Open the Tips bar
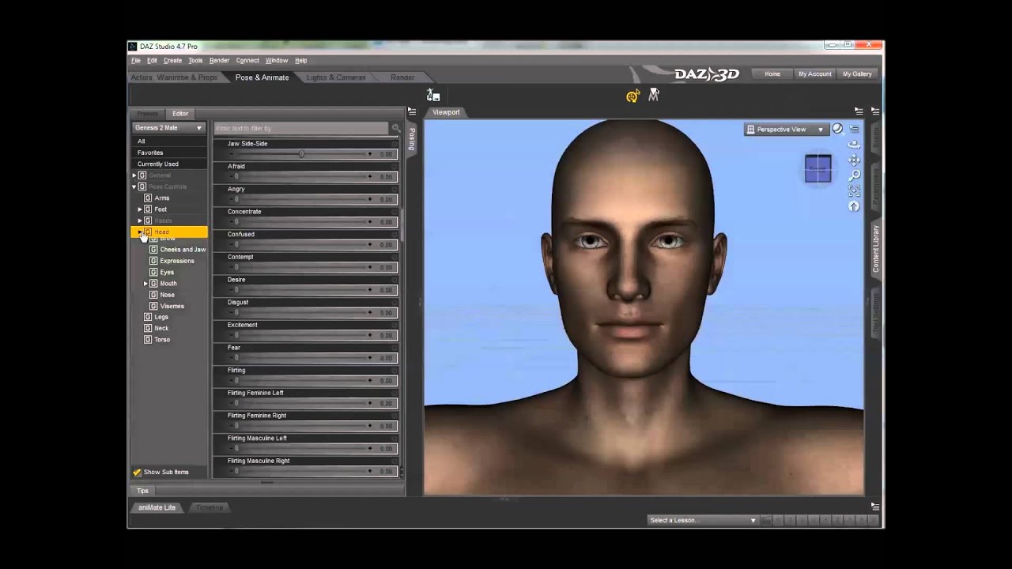 click(142, 491)
